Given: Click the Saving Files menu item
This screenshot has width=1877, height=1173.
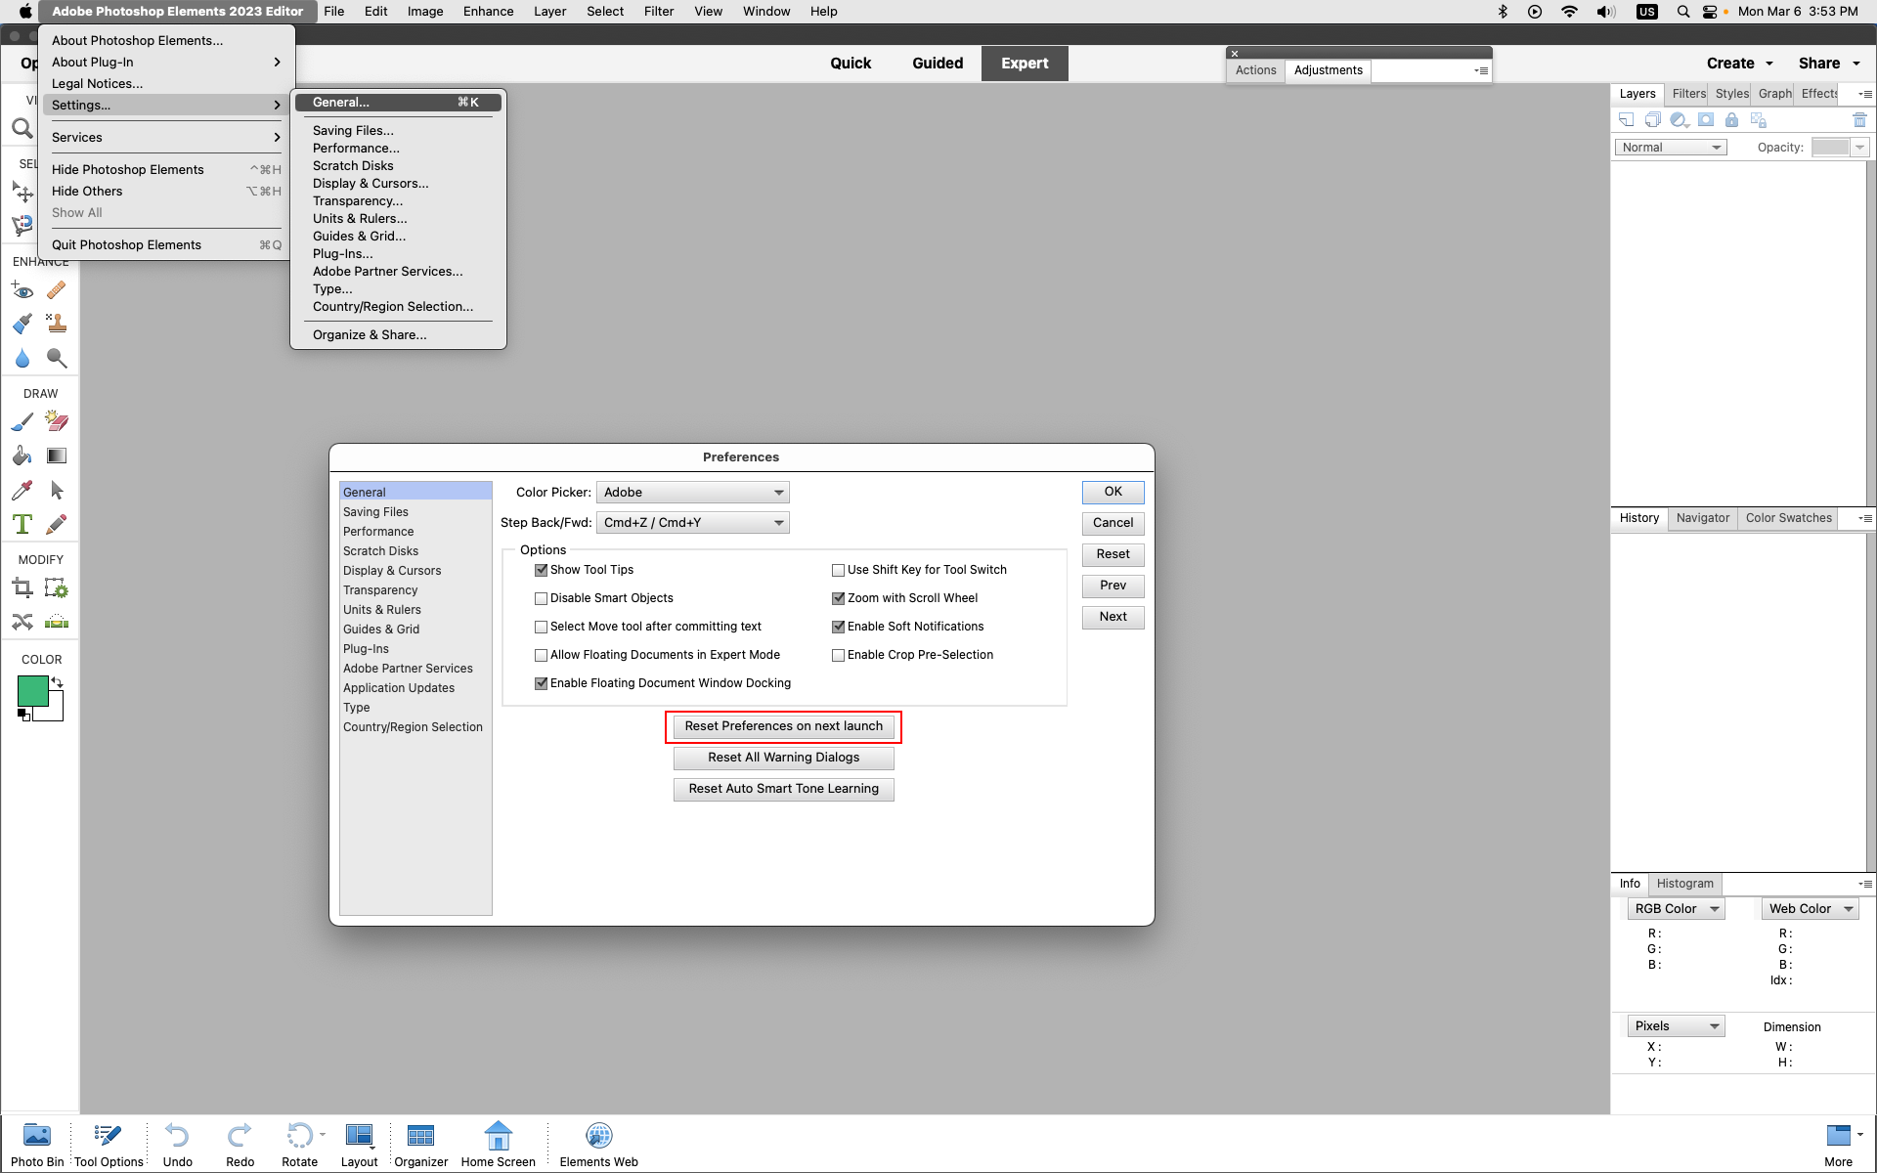Looking at the screenshot, I should tap(351, 130).
